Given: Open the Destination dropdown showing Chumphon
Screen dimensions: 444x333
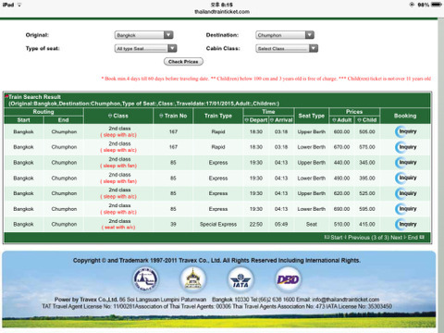Looking at the screenshot, I should click(285, 35).
